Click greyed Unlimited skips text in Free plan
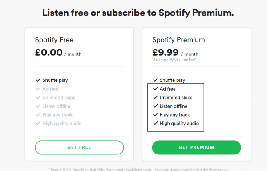The width and height of the screenshot is (267, 171). point(59,97)
